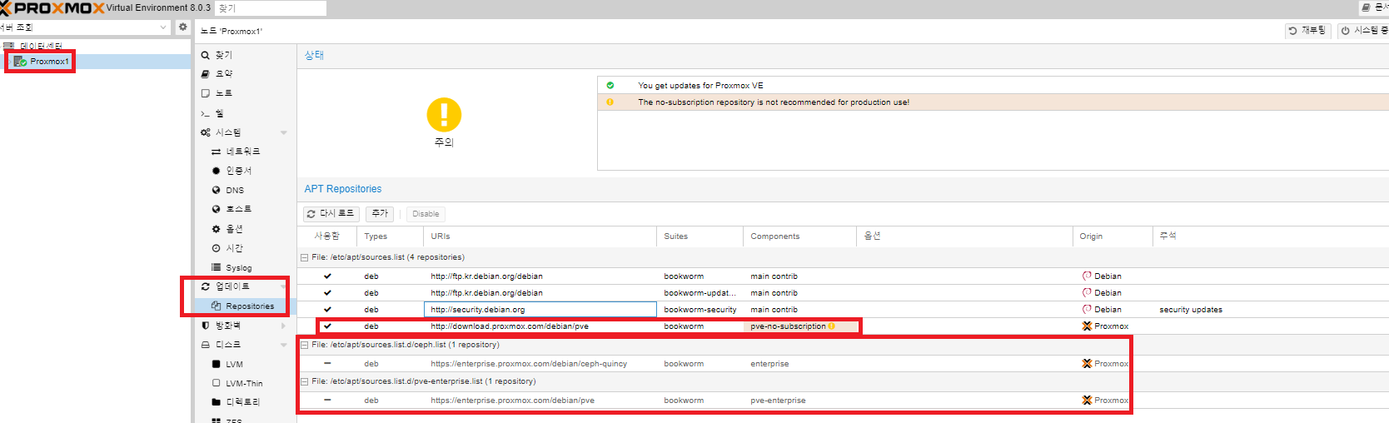Click the top search (찾기) input field

pos(271,8)
